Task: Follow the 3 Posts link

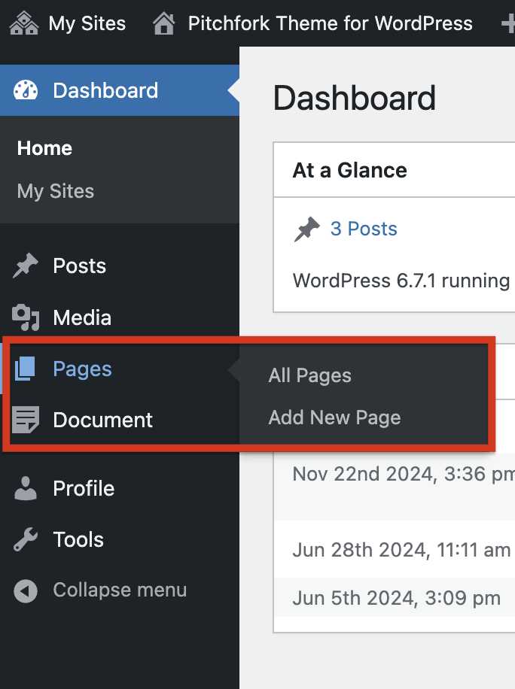Action: coord(364,229)
